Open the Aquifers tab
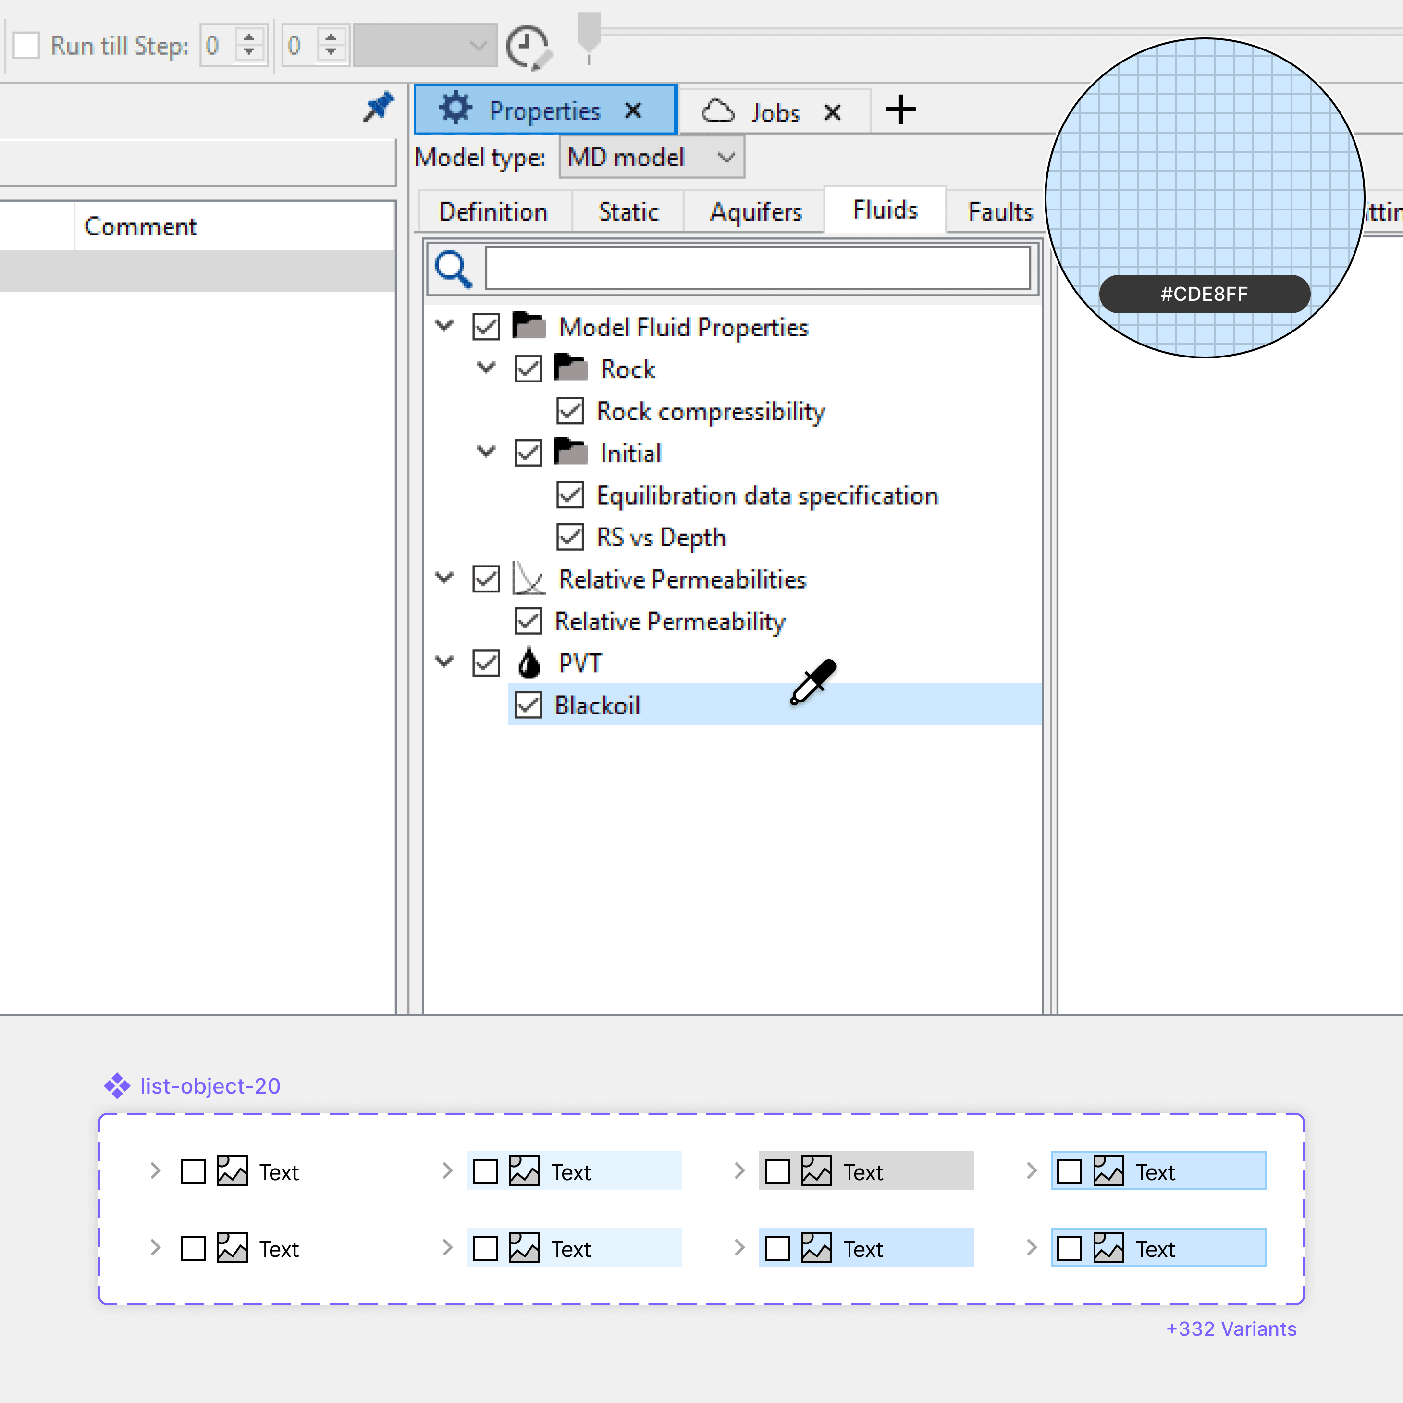The height and width of the screenshot is (1403, 1403). pyautogui.click(x=755, y=212)
